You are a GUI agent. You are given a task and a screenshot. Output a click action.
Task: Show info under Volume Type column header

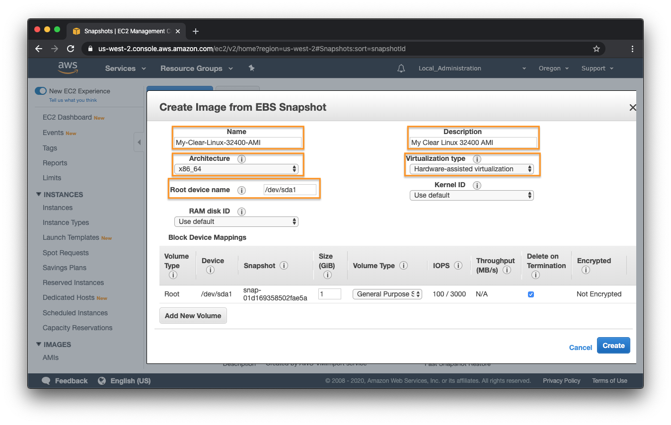(x=173, y=275)
